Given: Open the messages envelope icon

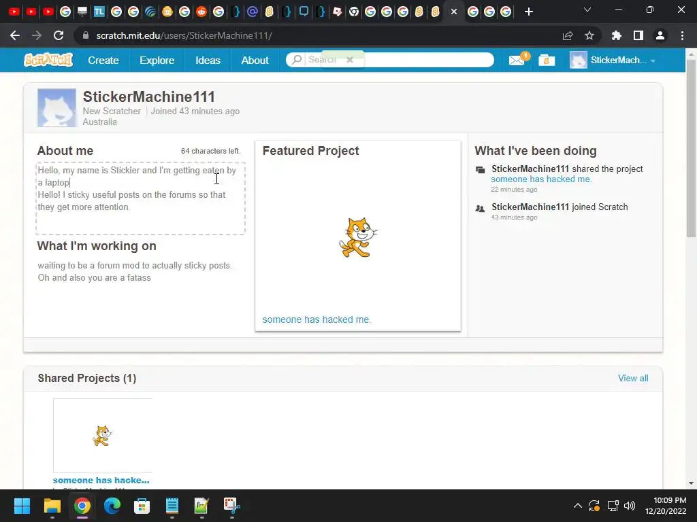Looking at the screenshot, I should point(517,60).
